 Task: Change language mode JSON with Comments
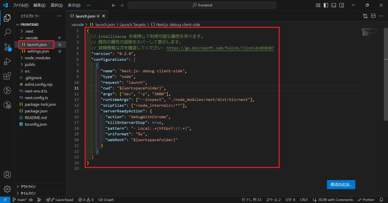coord(333,200)
